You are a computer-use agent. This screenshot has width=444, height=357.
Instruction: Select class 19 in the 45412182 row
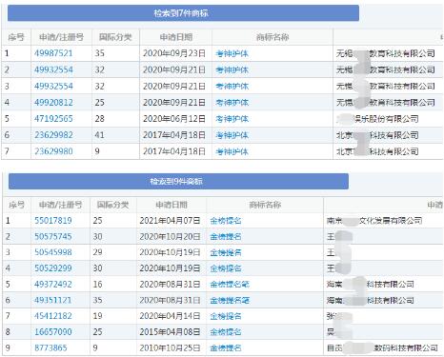click(x=98, y=316)
